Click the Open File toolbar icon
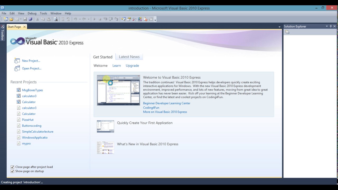 (11, 19)
